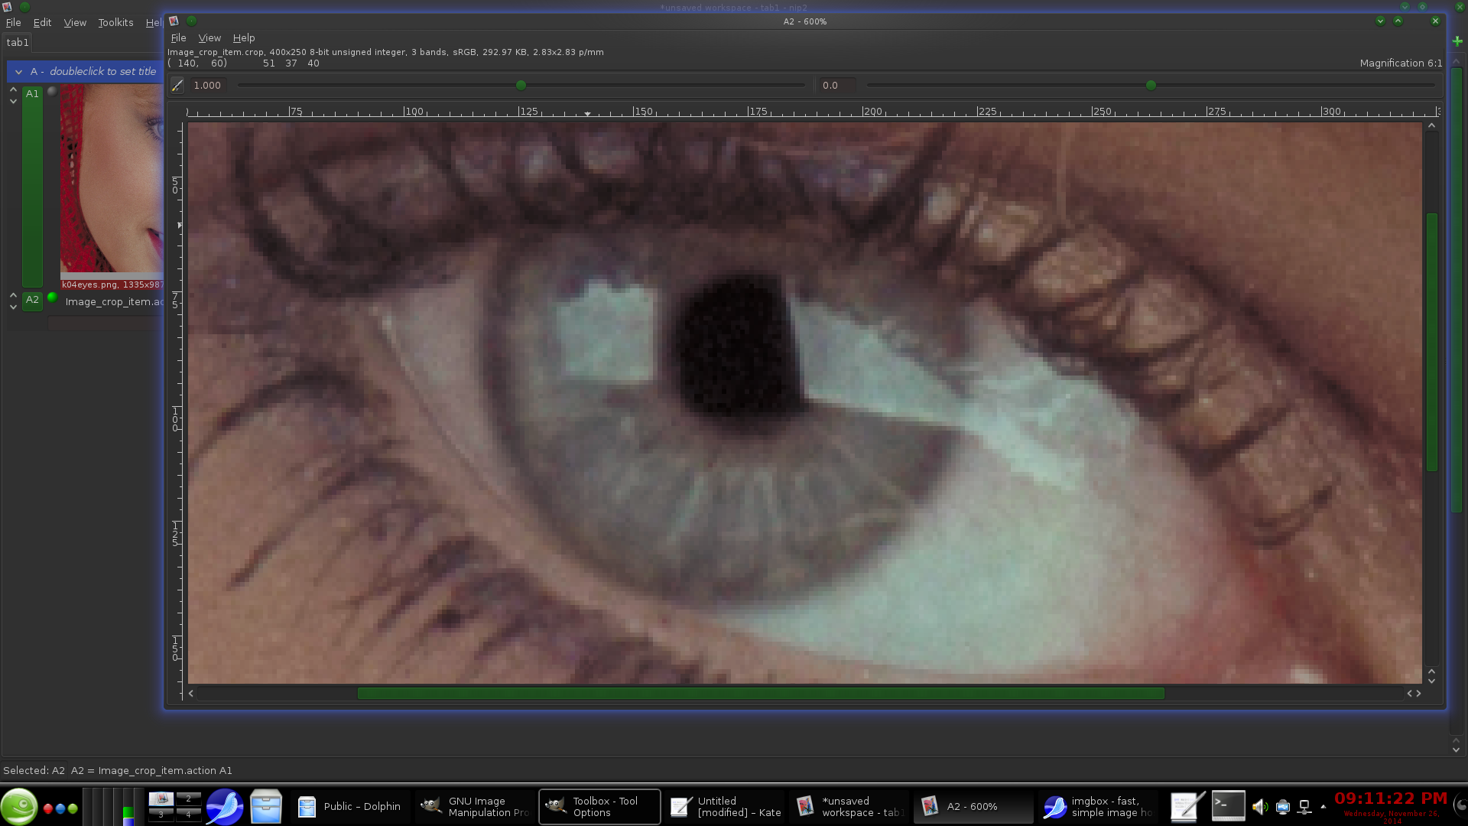Switch to Toolbox - Tool Options taskbar entry

point(599,807)
